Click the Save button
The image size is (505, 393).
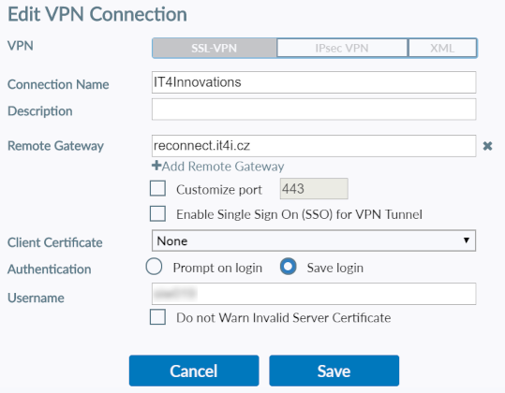(334, 371)
